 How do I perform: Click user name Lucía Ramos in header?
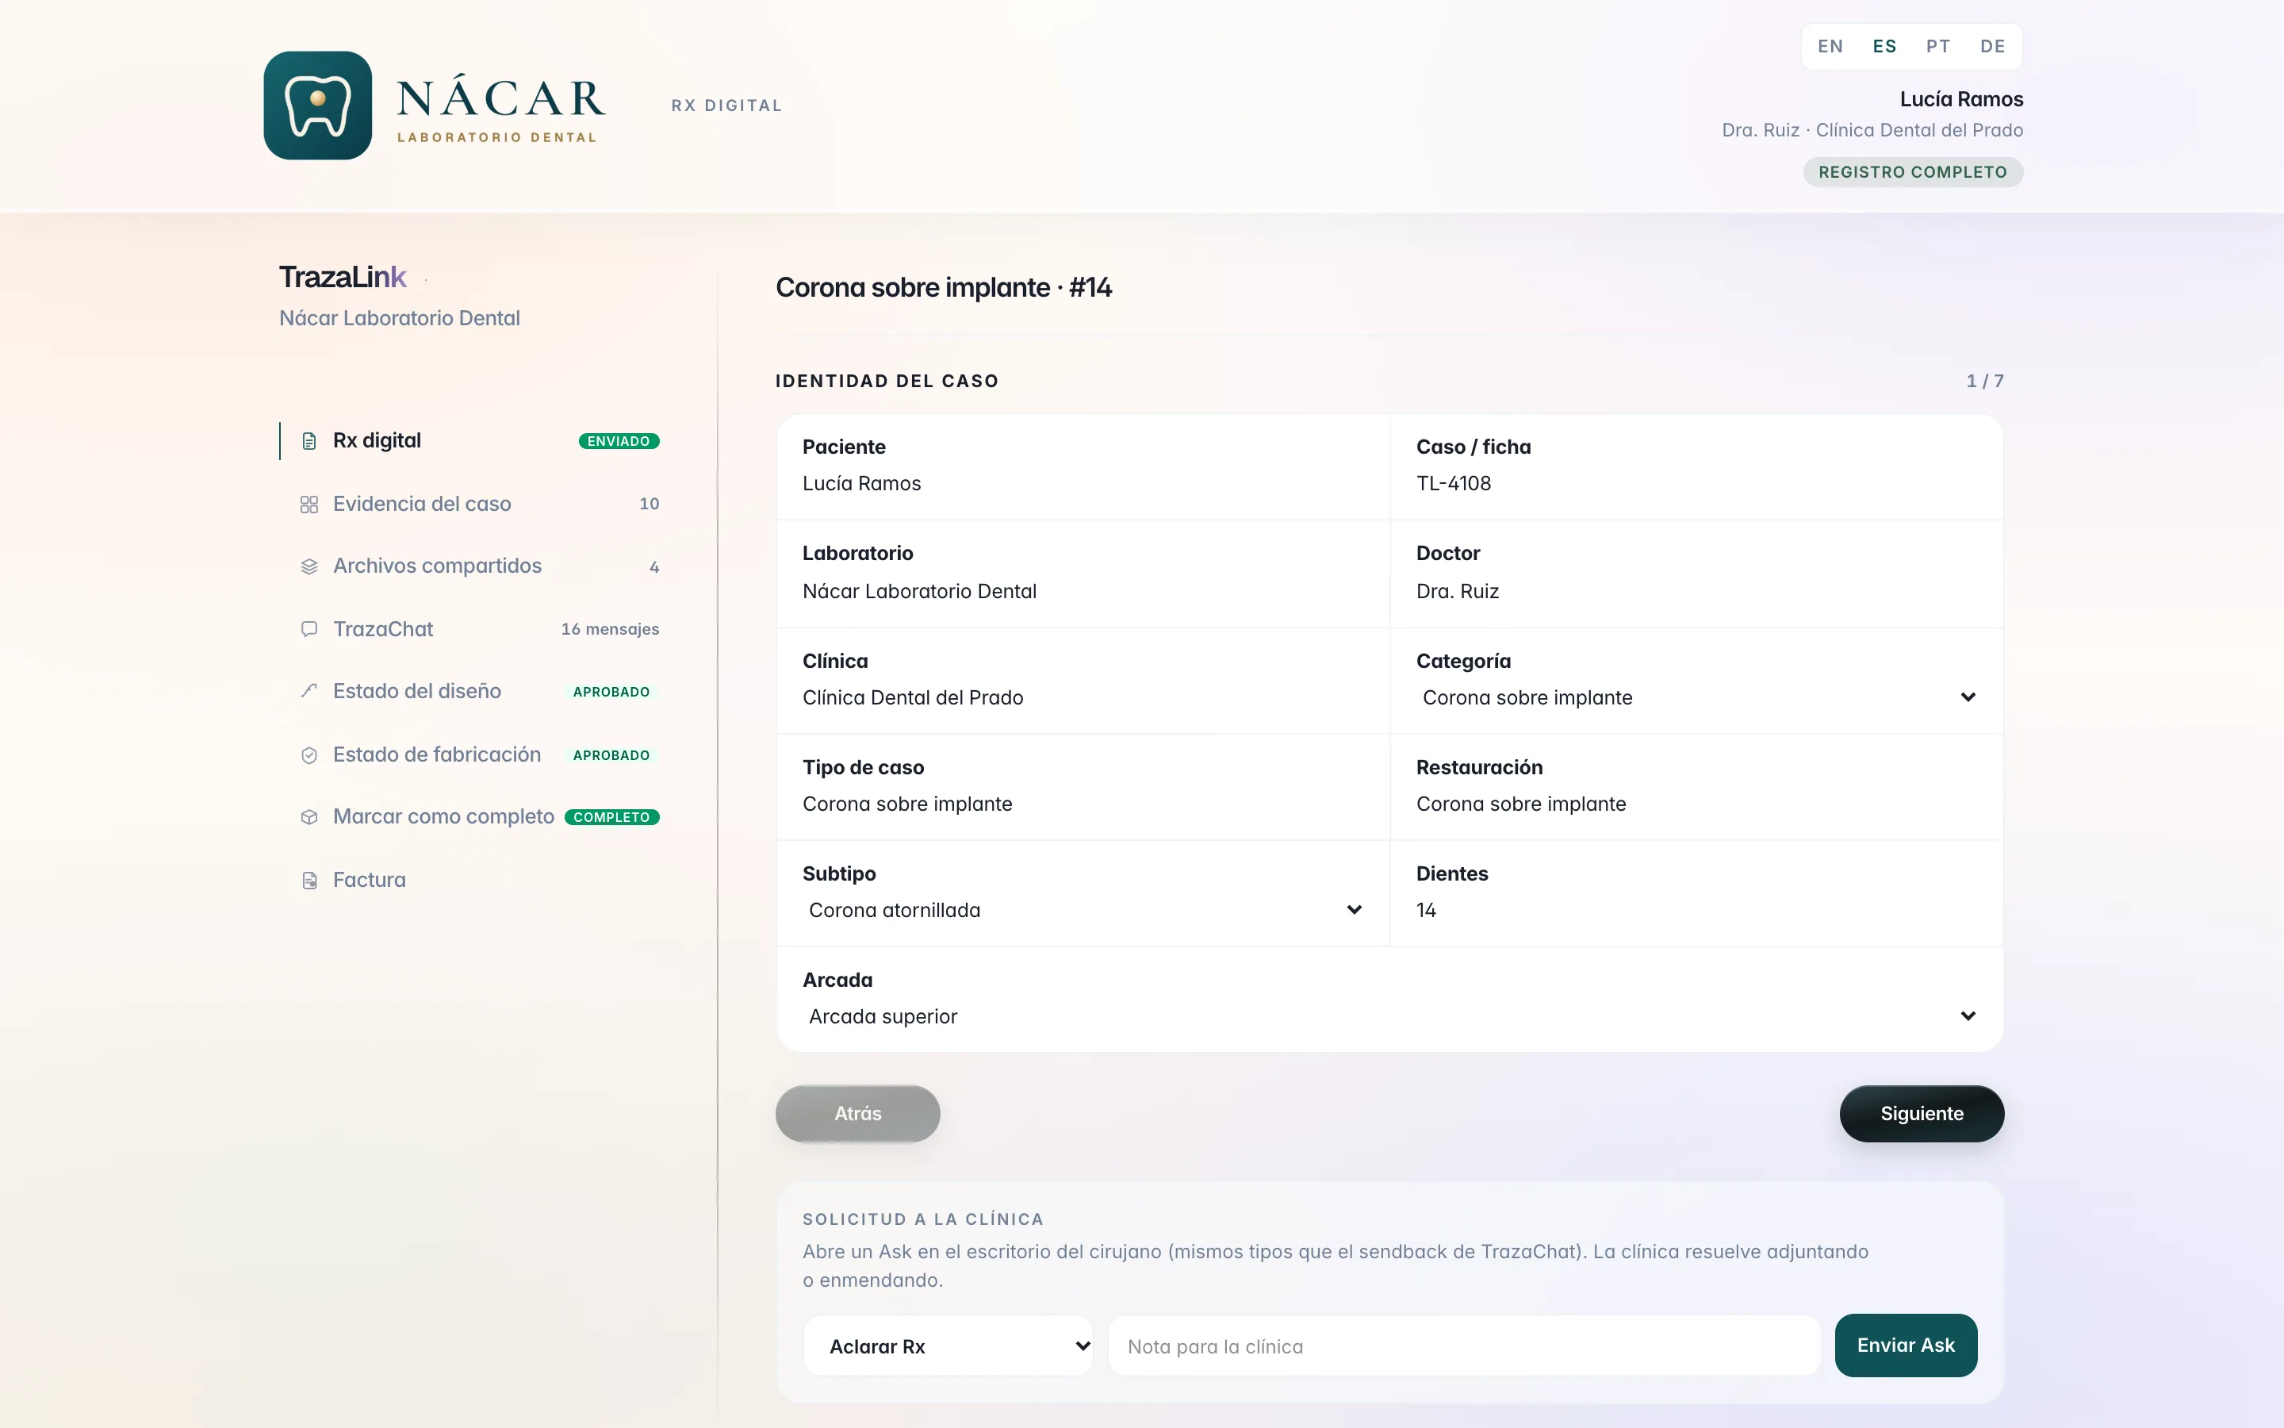point(1961,99)
